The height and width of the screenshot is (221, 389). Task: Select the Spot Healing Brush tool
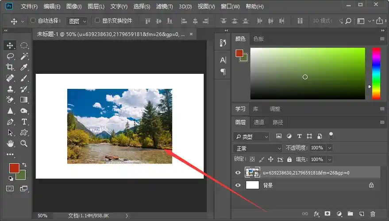10,78
